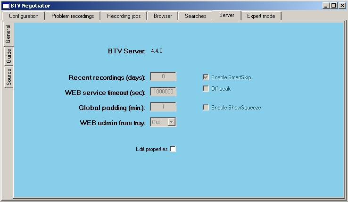
Task: Minimize the BTV Negotiator window
Action: [326, 6]
